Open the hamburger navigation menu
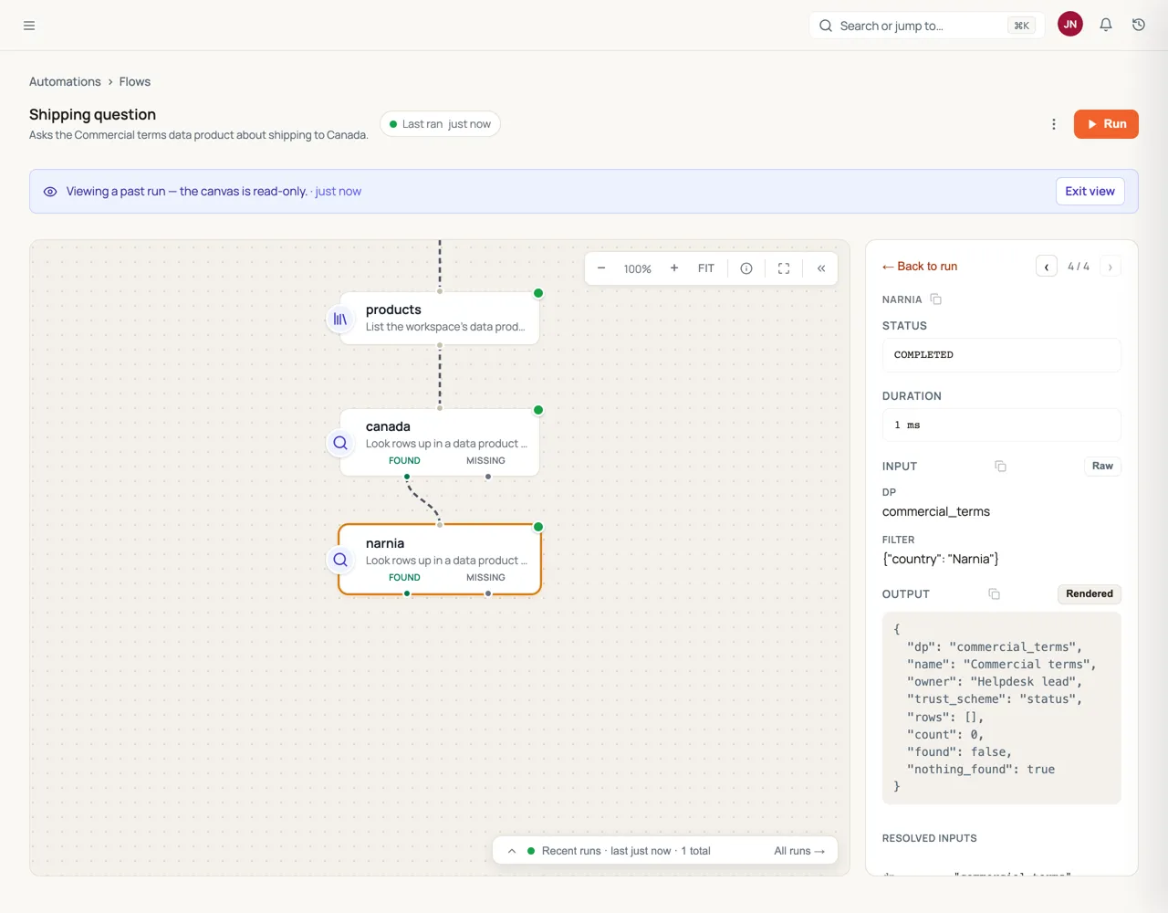Screen dimensions: 1168x913 pyautogui.click(x=29, y=26)
